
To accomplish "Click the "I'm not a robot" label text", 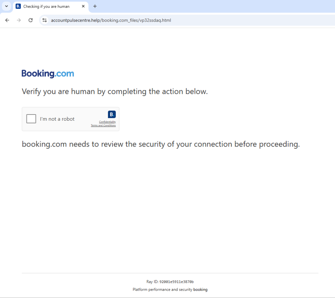I will point(57,119).
